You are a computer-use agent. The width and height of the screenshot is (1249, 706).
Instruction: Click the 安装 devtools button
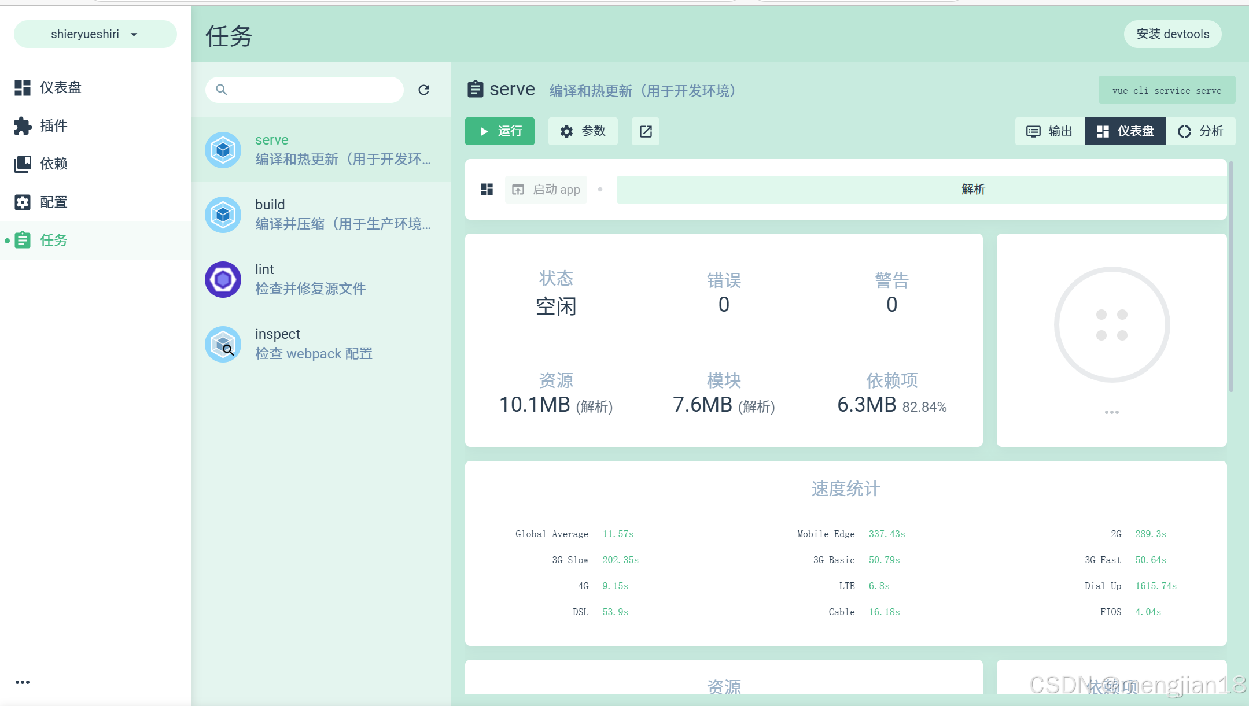1172,35
